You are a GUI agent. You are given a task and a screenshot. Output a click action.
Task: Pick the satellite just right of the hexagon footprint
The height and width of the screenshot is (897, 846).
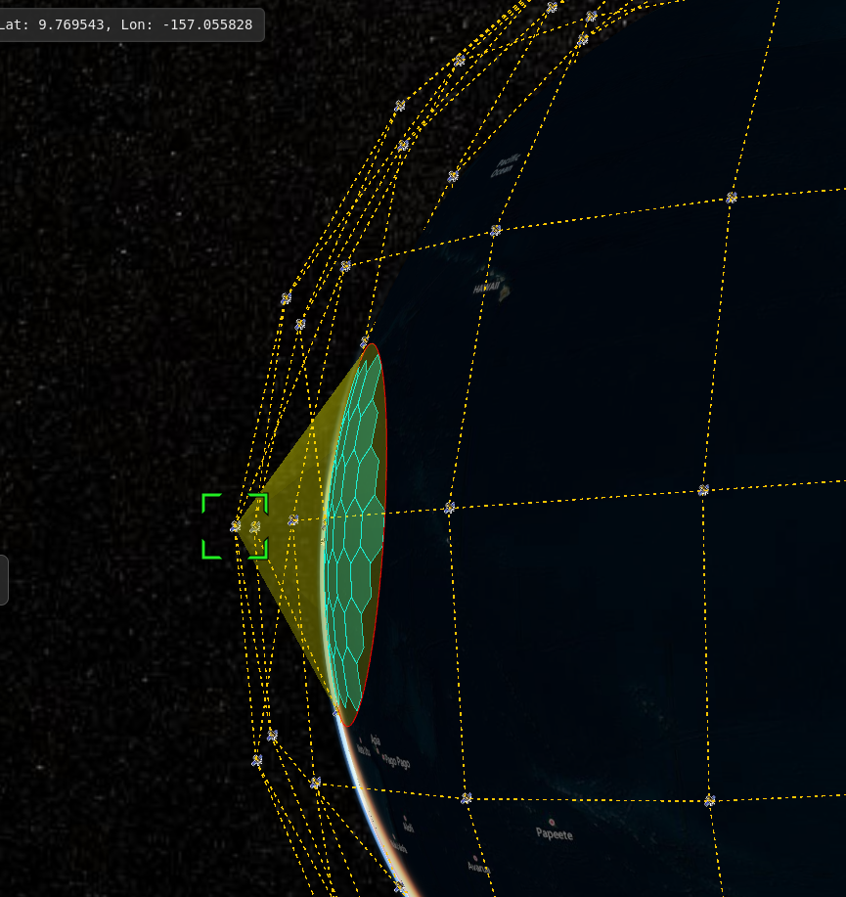[x=449, y=508]
